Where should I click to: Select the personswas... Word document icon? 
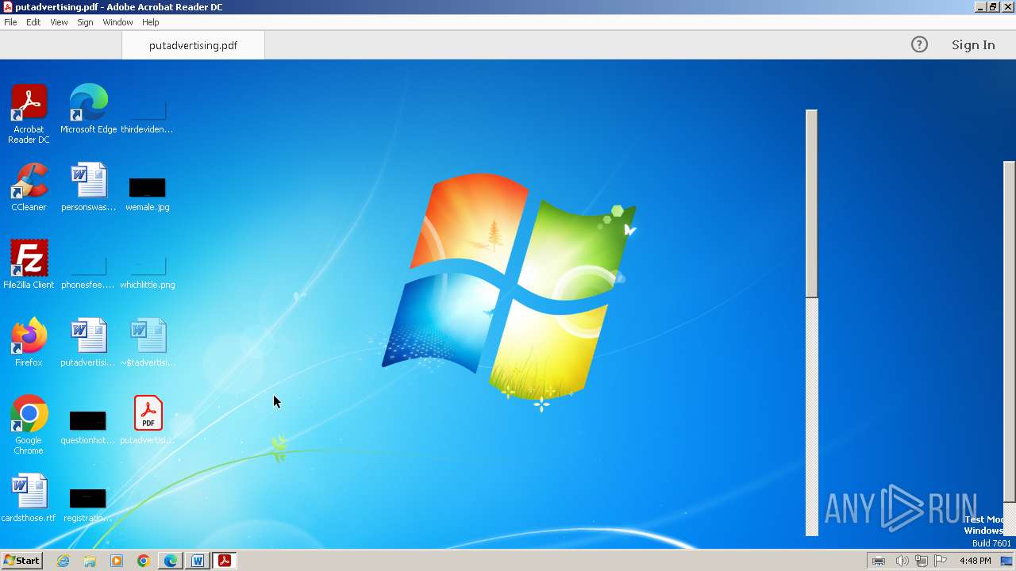[88, 187]
